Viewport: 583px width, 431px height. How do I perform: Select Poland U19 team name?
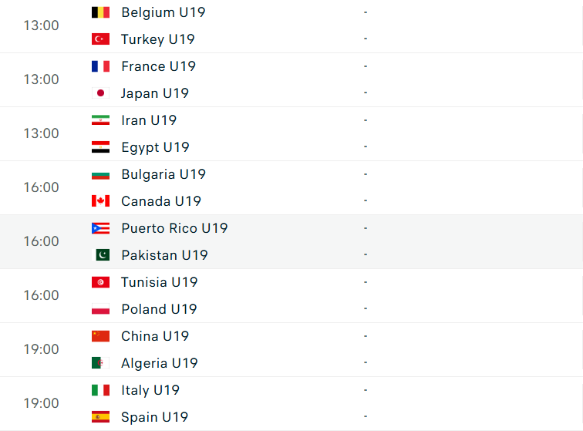tap(159, 309)
